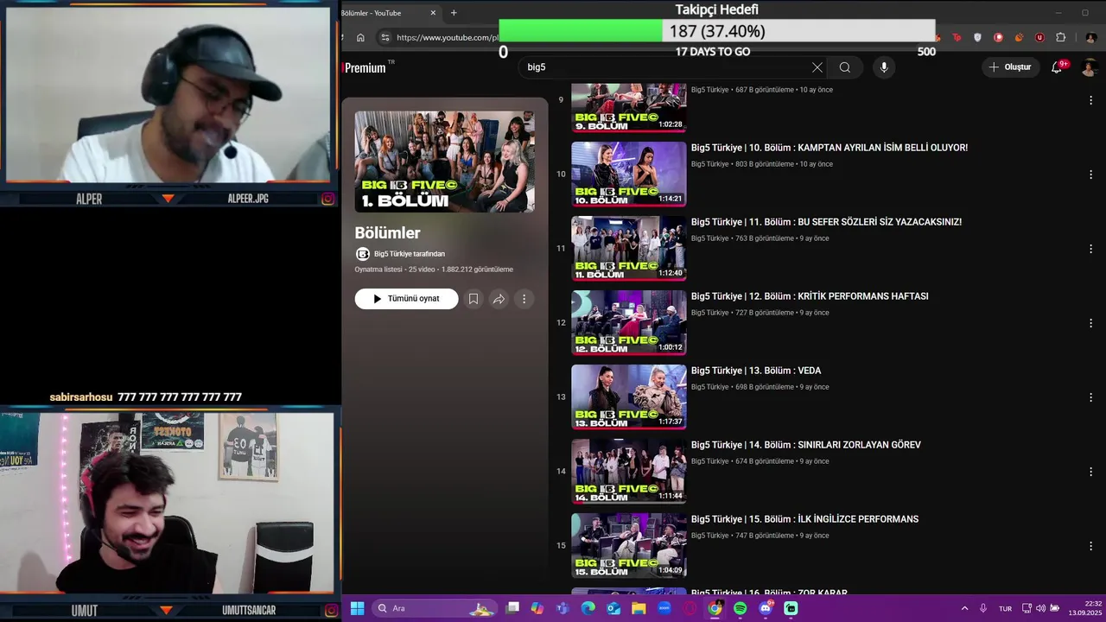Open a new browser tab
This screenshot has width=1106, height=622.
pyautogui.click(x=454, y=13)
